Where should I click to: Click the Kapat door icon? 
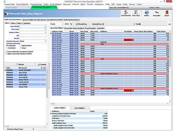pos(167,13)
